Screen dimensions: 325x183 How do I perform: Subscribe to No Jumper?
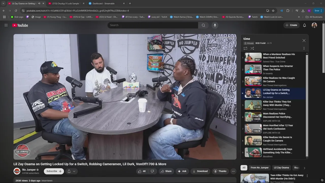(54, 171)
